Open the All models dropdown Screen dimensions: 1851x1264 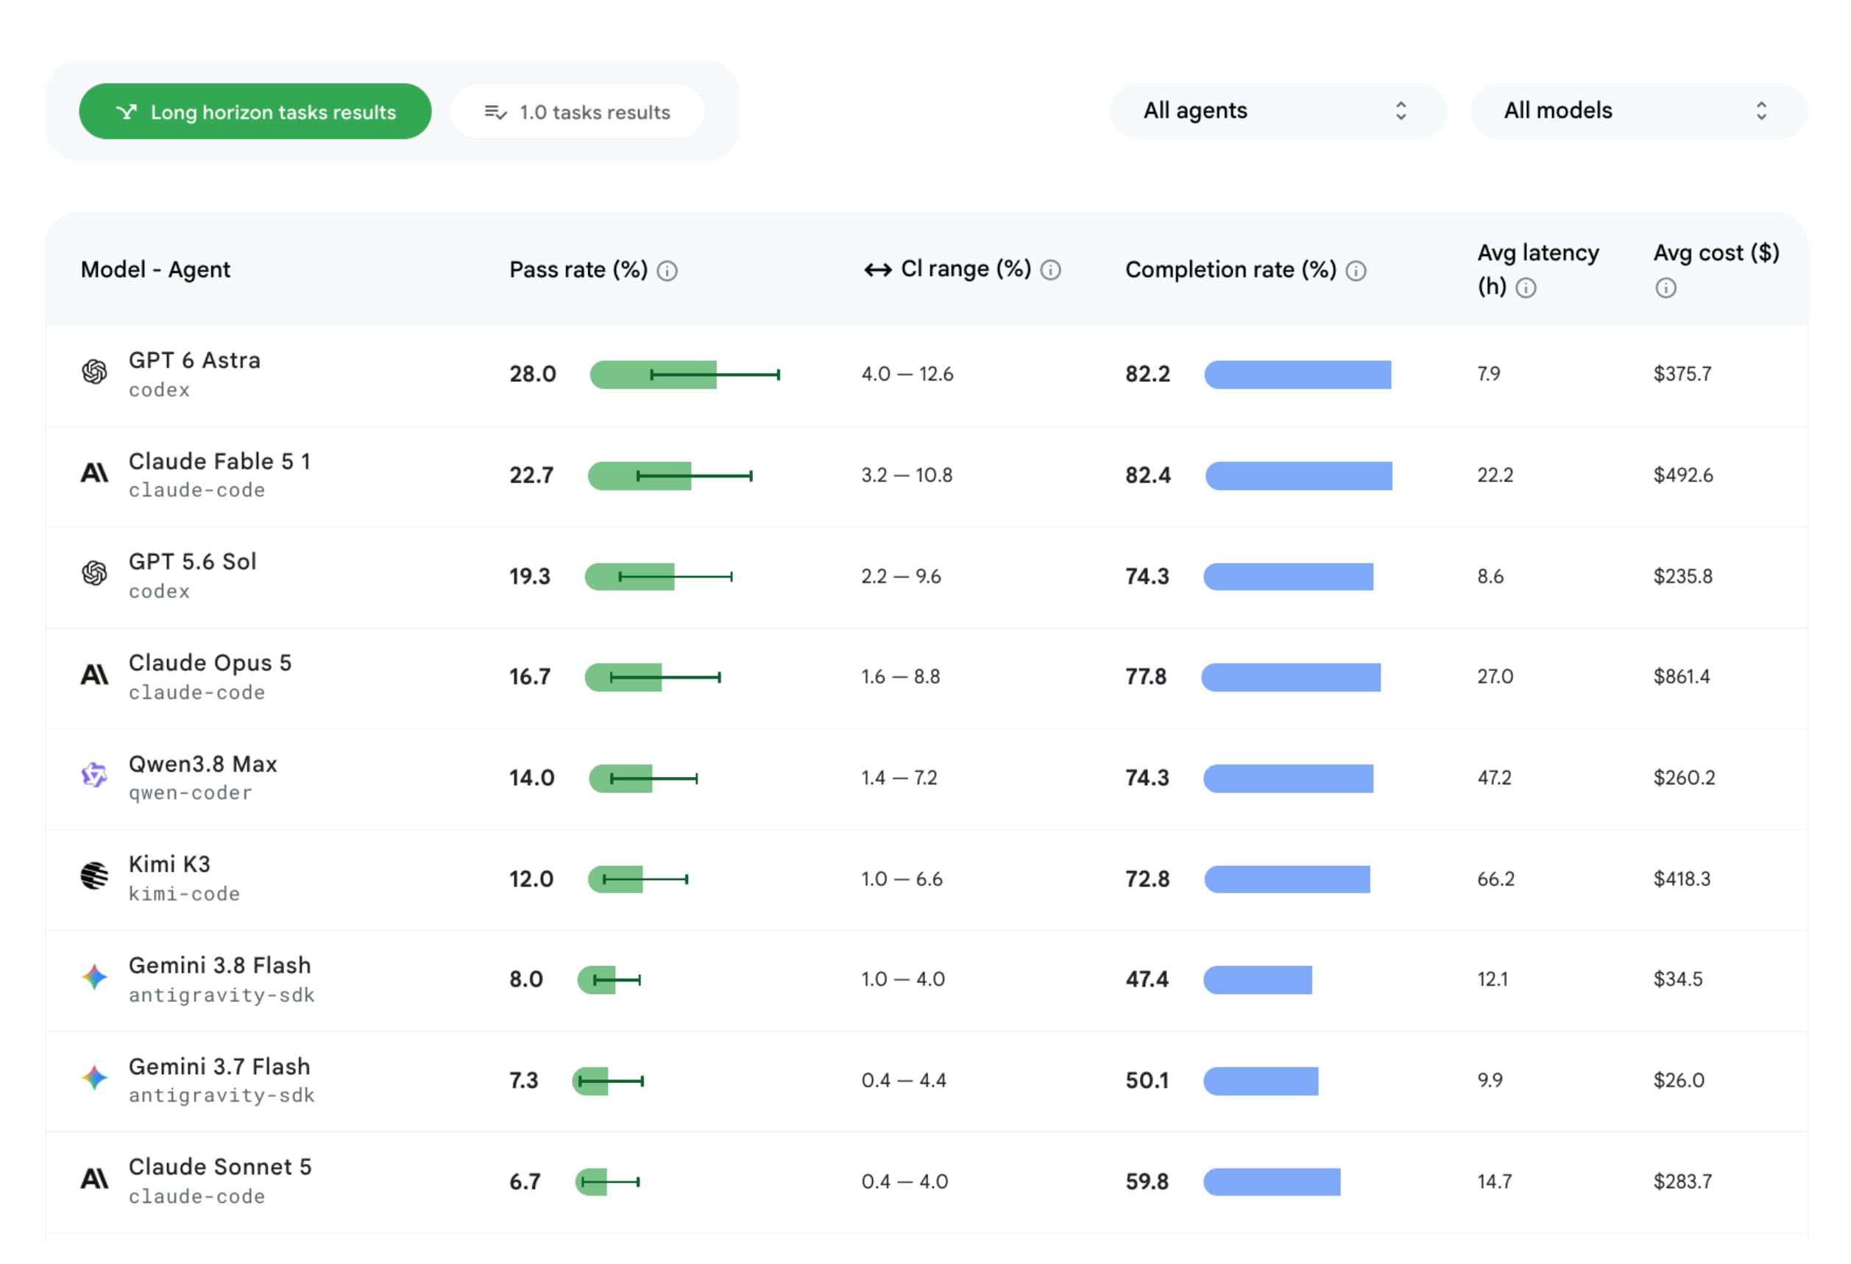click(1638, 110)
